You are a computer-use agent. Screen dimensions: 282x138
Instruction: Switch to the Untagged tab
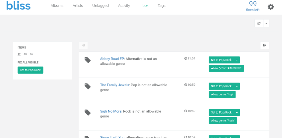[101, 6]
